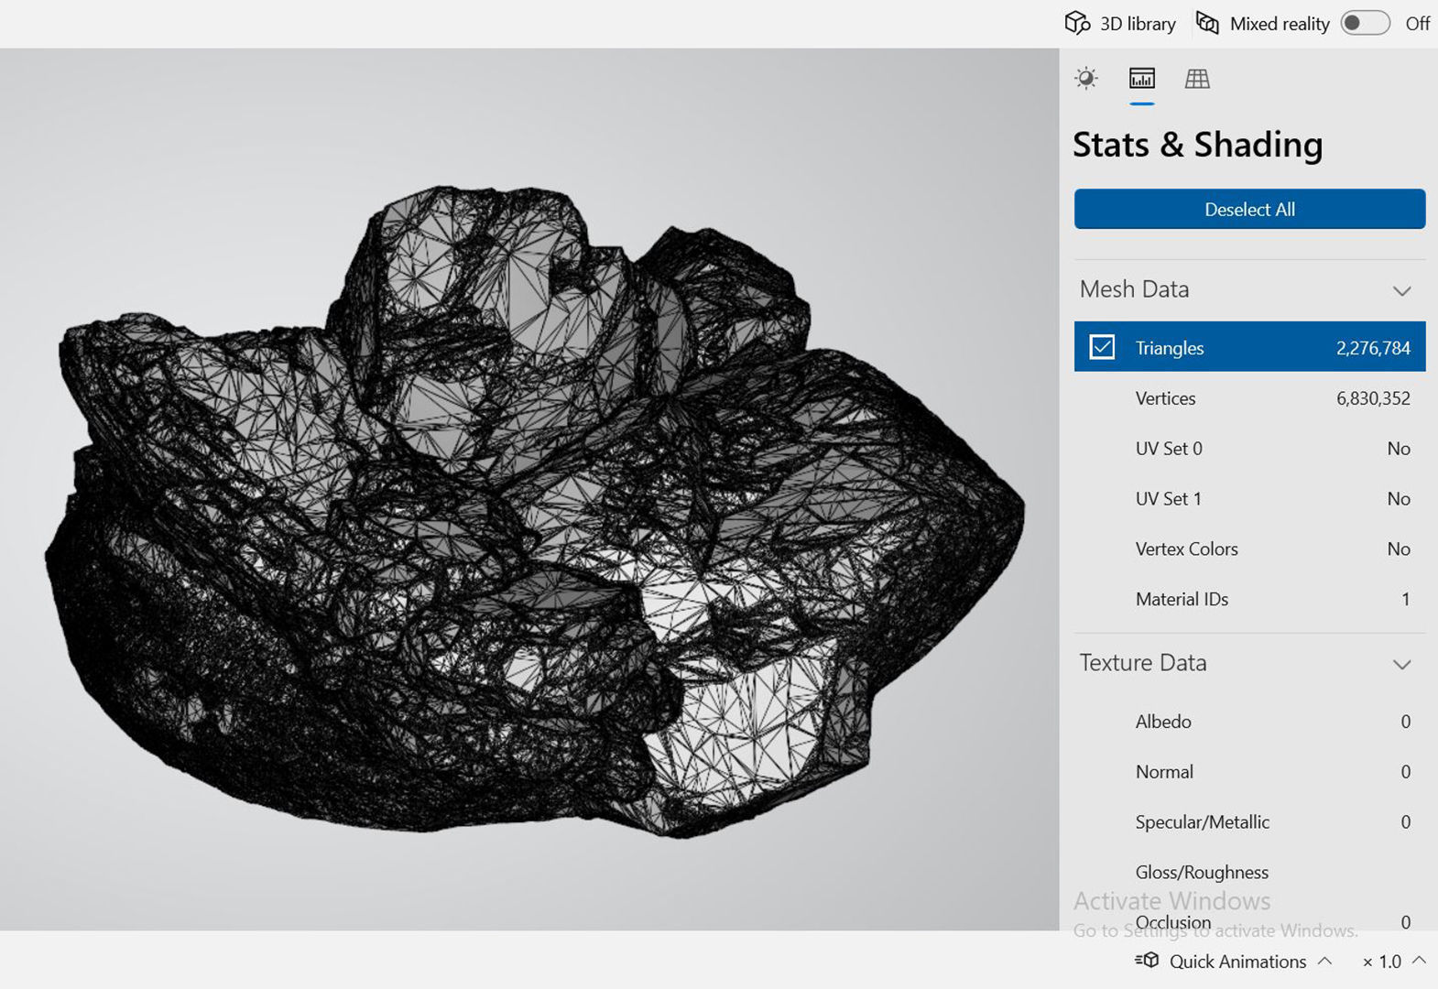Expand the Quick Animations menu arrow
The image size is (1438, 989).
pyautogui.click(x=1324, y=961)
